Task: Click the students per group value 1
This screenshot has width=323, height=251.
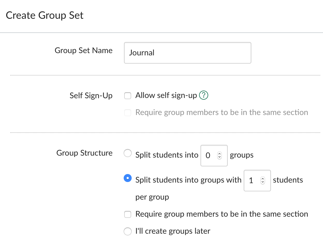Action: pos(251,180)
